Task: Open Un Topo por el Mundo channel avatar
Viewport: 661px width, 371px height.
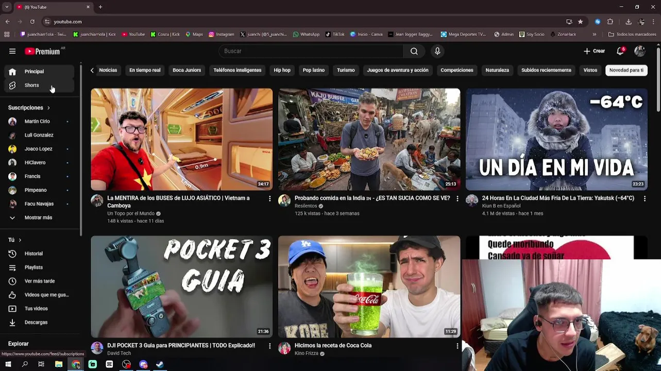Action: (97, 201)
